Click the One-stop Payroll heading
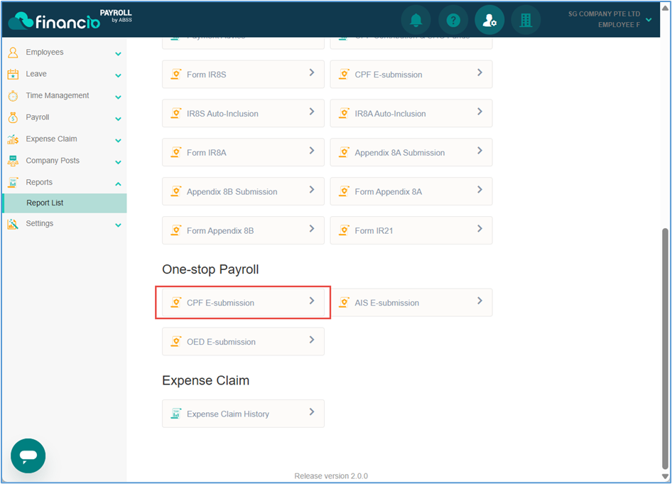This screenshot has height=484, width=672. (x=210, y=269)
